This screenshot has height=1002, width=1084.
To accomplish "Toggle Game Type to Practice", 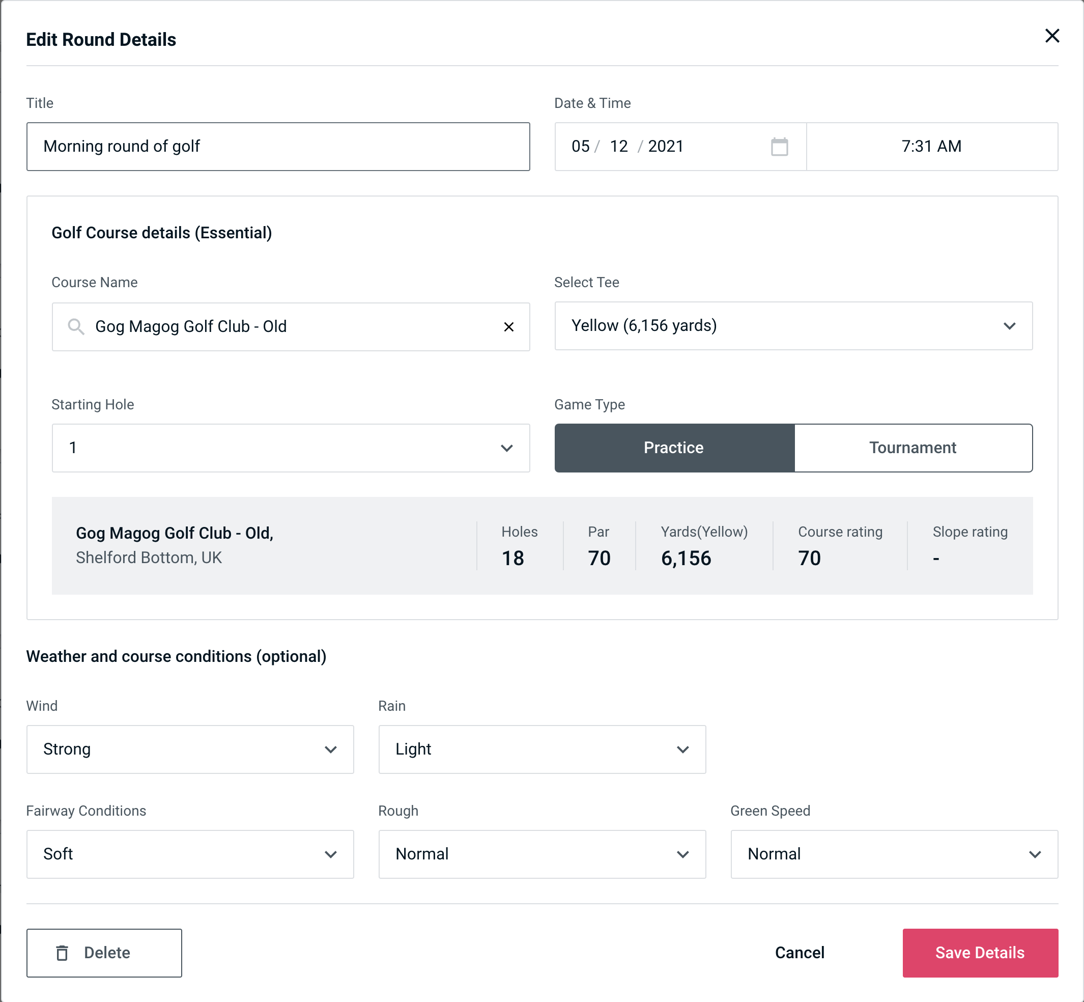I will tap(673, 448).
